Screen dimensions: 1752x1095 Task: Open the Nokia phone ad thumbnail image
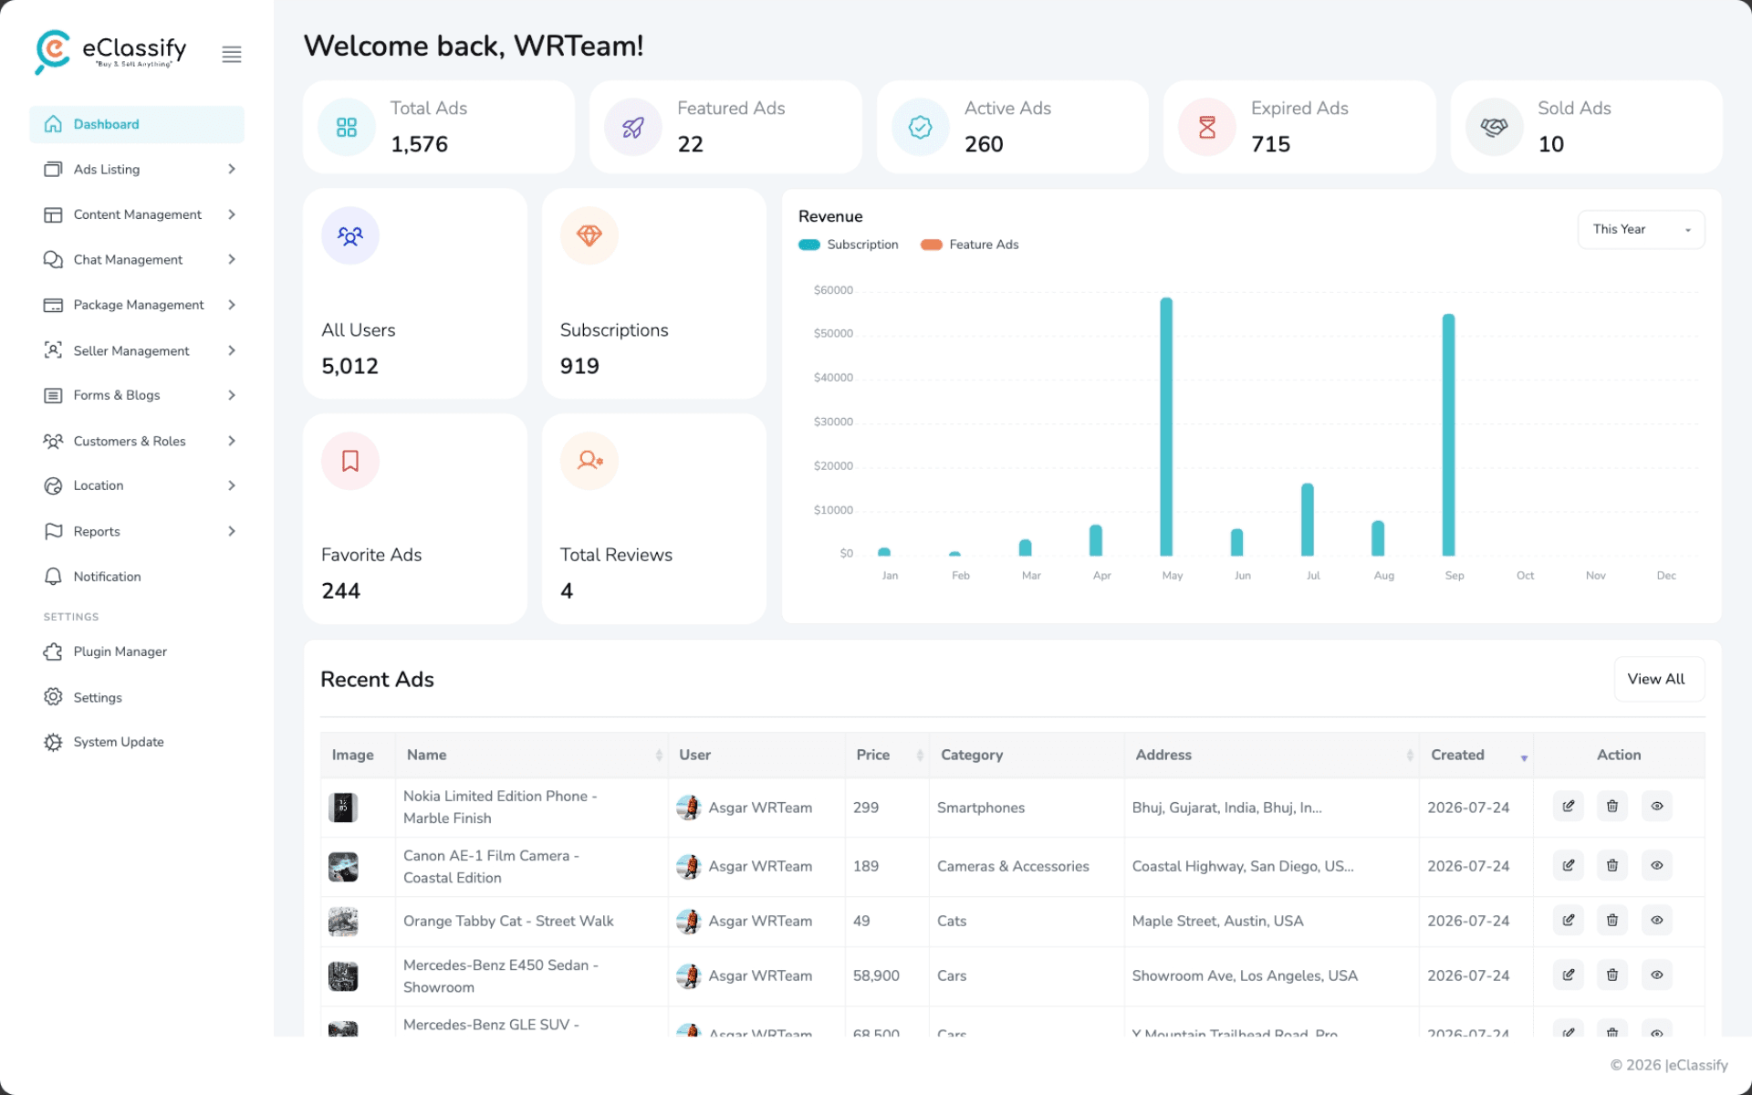pyautogui.click(x=343, y=808)
